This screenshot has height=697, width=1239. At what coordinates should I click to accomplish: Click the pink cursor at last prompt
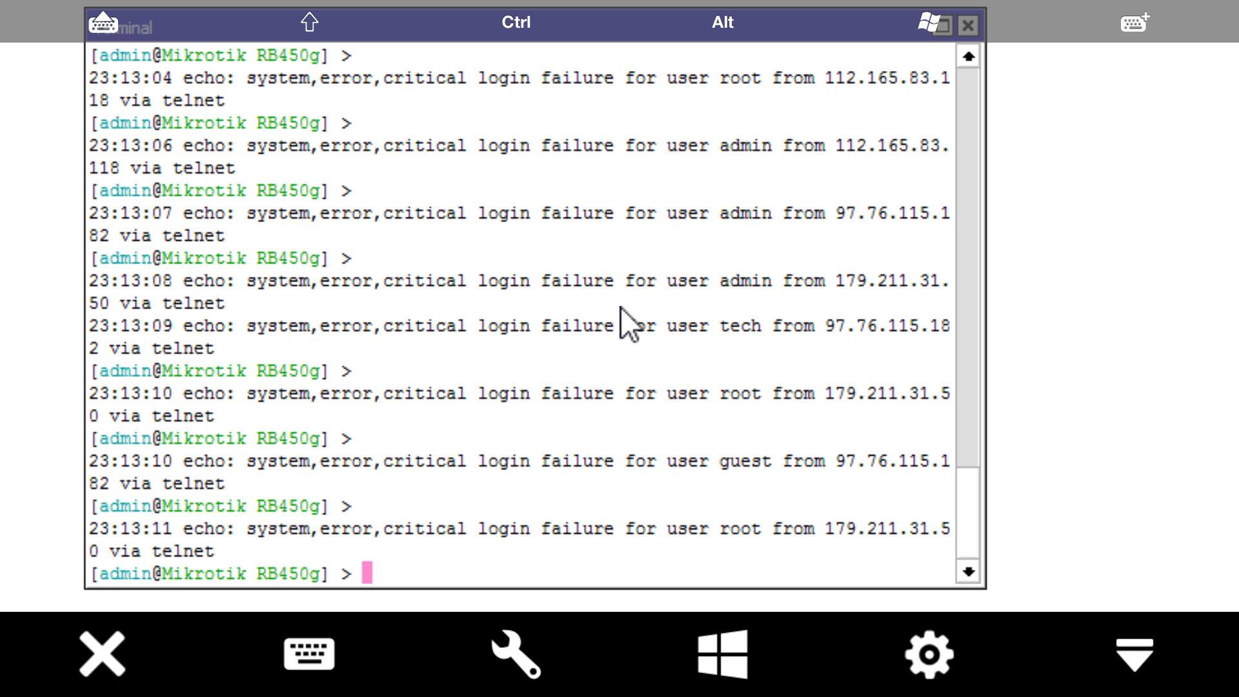pos(367,572)
